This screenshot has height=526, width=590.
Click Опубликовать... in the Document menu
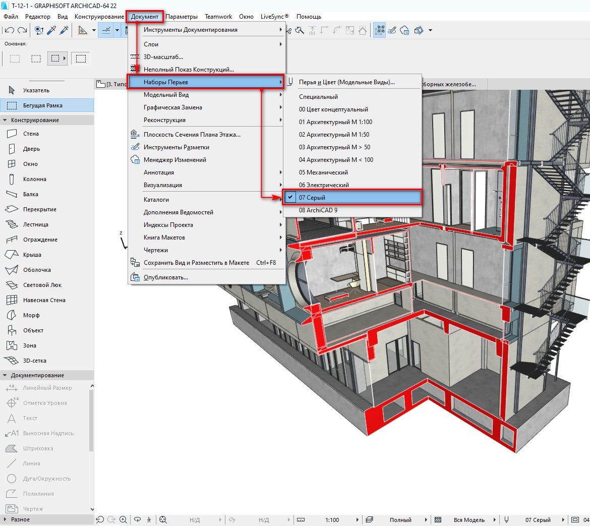click(x=165, y=277)
